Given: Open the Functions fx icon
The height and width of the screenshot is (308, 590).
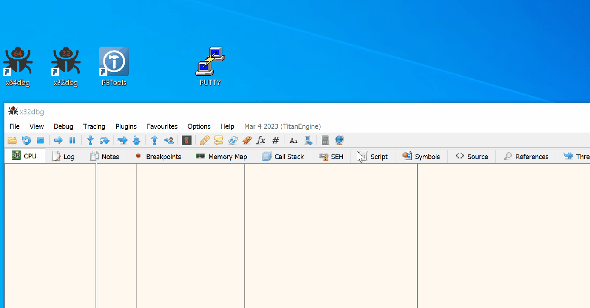Looking at the screenshot, I should [x=261, y=140].
